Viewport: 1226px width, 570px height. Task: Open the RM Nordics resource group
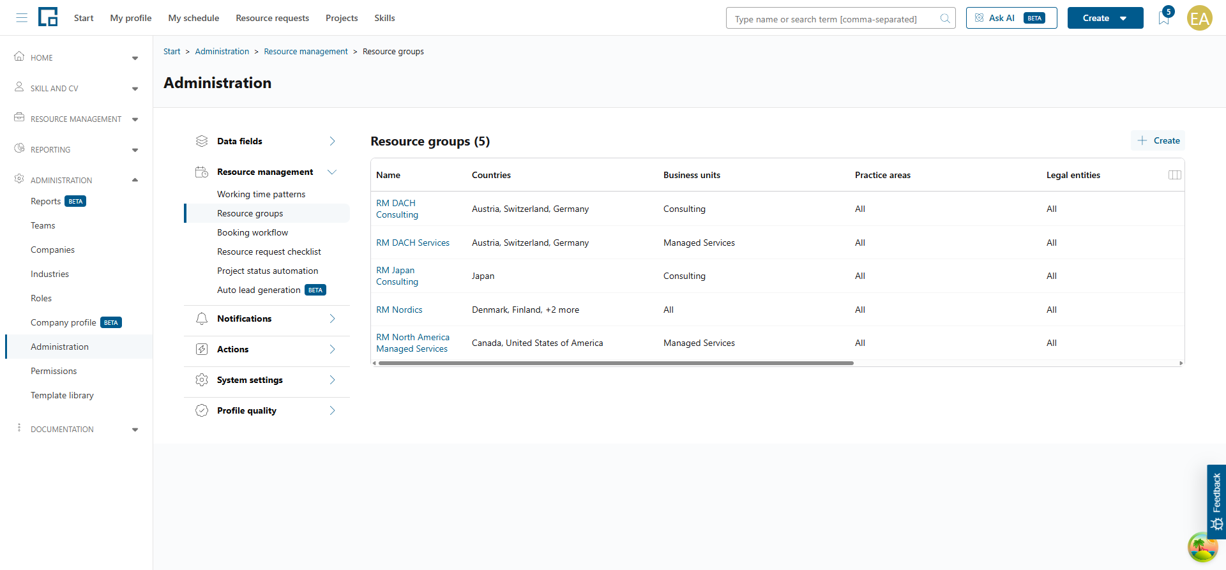pos(399,310)
